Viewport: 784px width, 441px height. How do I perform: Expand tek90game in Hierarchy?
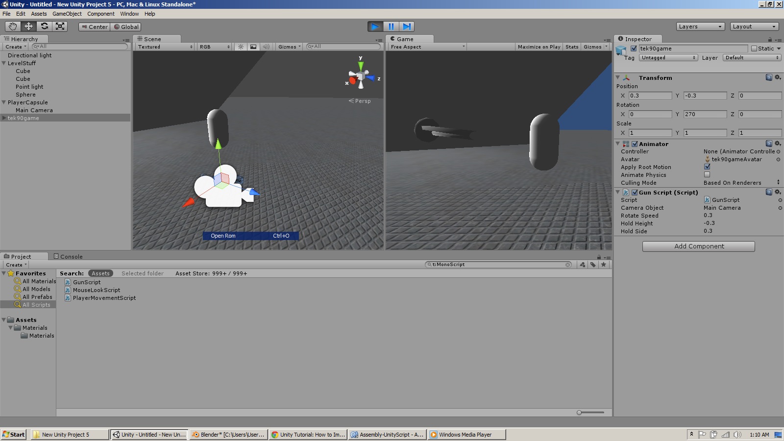click(x=4, y=118)
